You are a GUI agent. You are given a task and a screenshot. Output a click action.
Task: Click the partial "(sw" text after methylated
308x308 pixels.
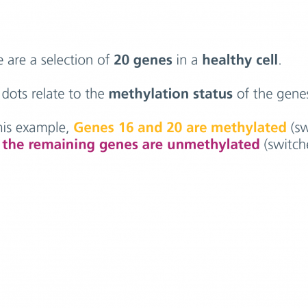point(299,128)
